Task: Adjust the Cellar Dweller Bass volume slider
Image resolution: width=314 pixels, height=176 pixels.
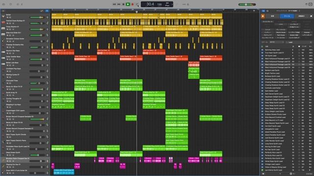Action: pyautogui.click(x=37, y=59)
